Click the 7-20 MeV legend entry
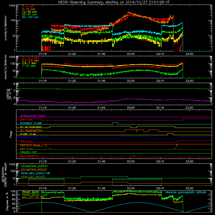Image resolution: width=215 pixels, height=215 pixels. 29,66
